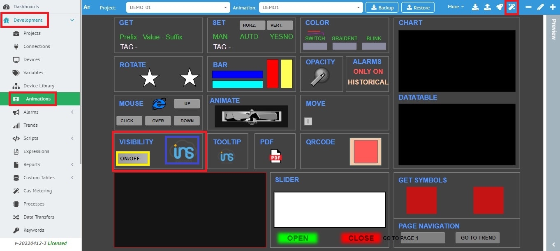The height and width of the screenshot is (251, 560).
Task: Click the Internet Explorer icon in MOUSE panel
Action: click(x=159, y=104)
